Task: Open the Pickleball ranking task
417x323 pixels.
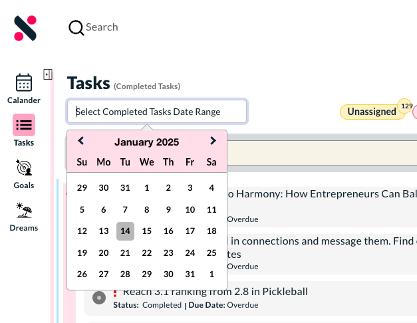Action: pos(215,292)
